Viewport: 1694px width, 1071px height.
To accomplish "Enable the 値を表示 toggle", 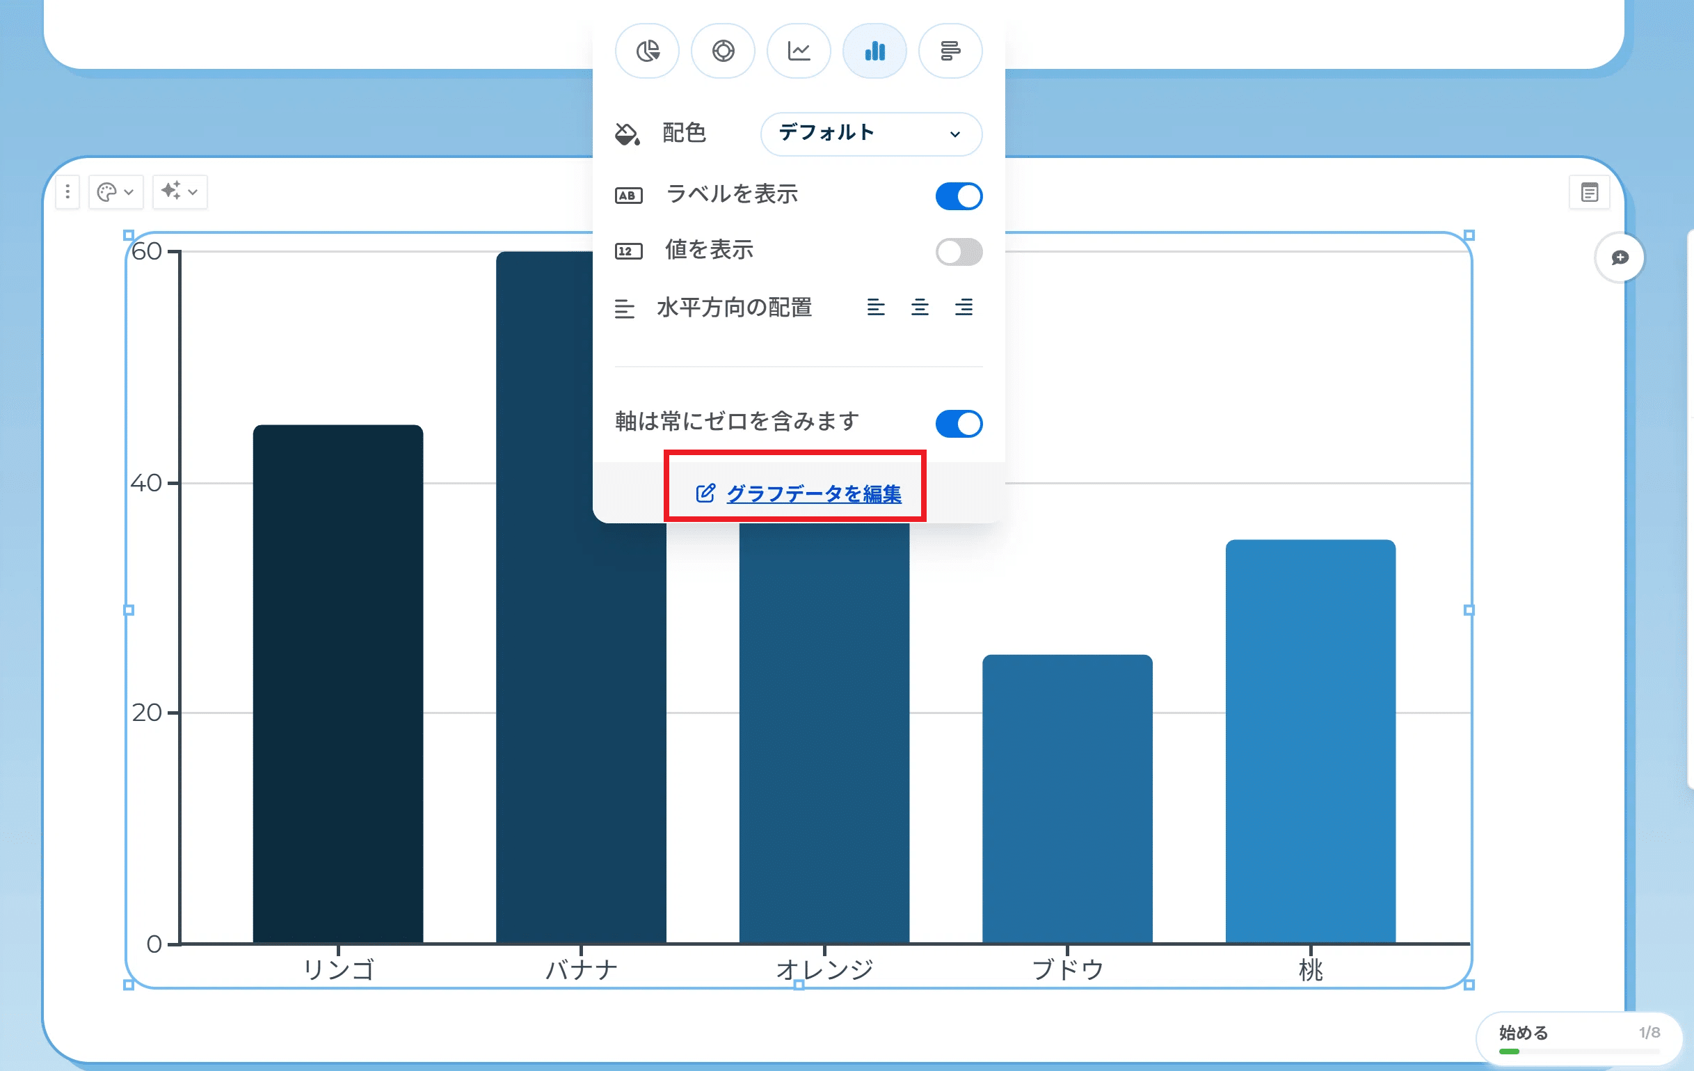I will click(x=958, y=251).
